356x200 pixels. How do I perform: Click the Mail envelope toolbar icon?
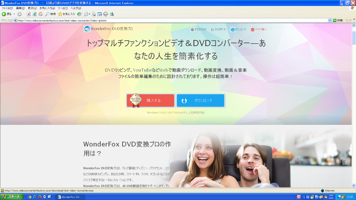tap(86, 14)
